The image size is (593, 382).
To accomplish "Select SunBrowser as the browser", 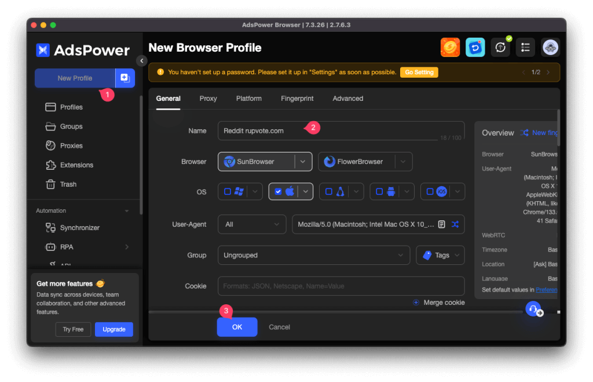I will coord(257,162).
